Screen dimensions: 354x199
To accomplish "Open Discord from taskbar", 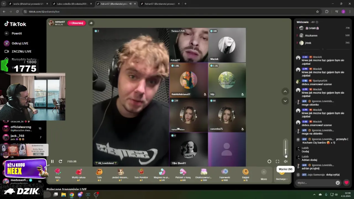I will click(80, 195).
